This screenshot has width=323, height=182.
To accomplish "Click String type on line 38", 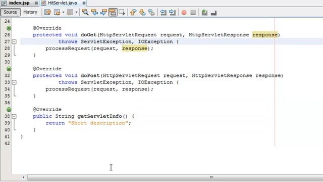I will 65,116.
